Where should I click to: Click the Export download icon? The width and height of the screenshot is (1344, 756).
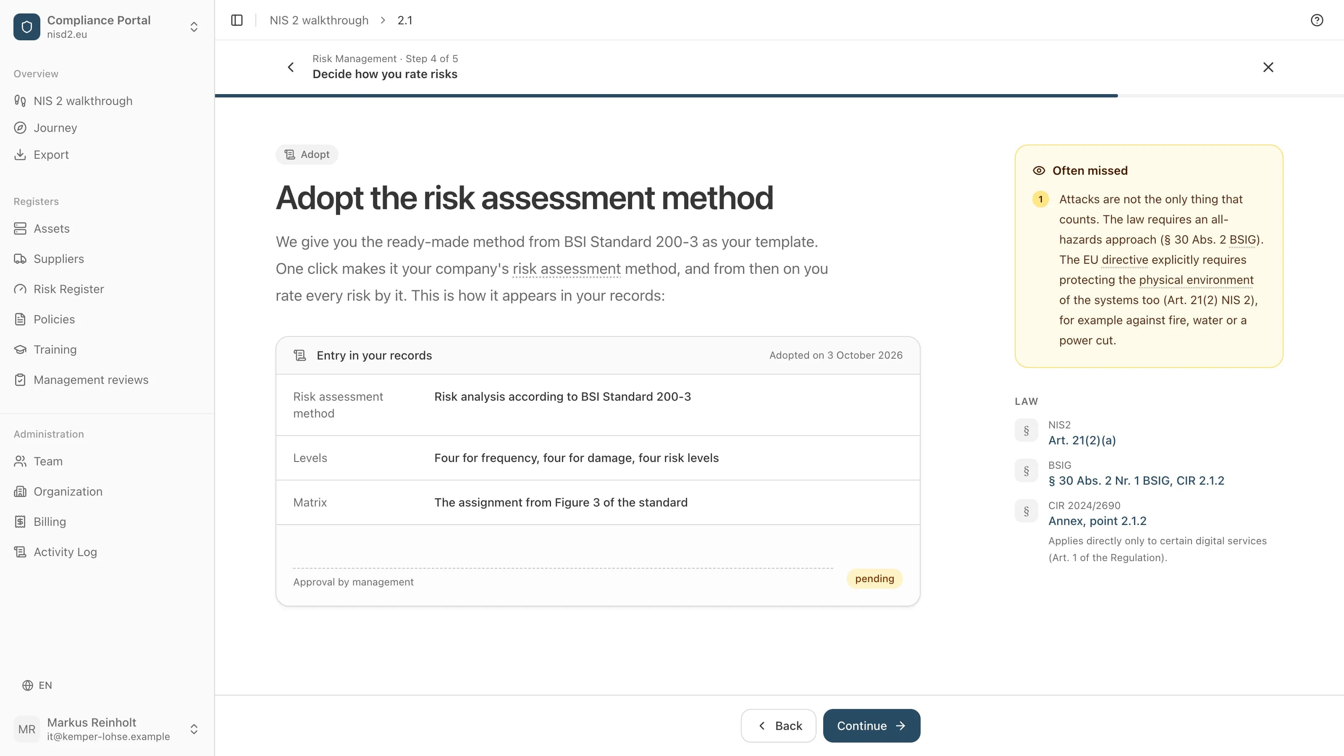[x=20, y=155]
